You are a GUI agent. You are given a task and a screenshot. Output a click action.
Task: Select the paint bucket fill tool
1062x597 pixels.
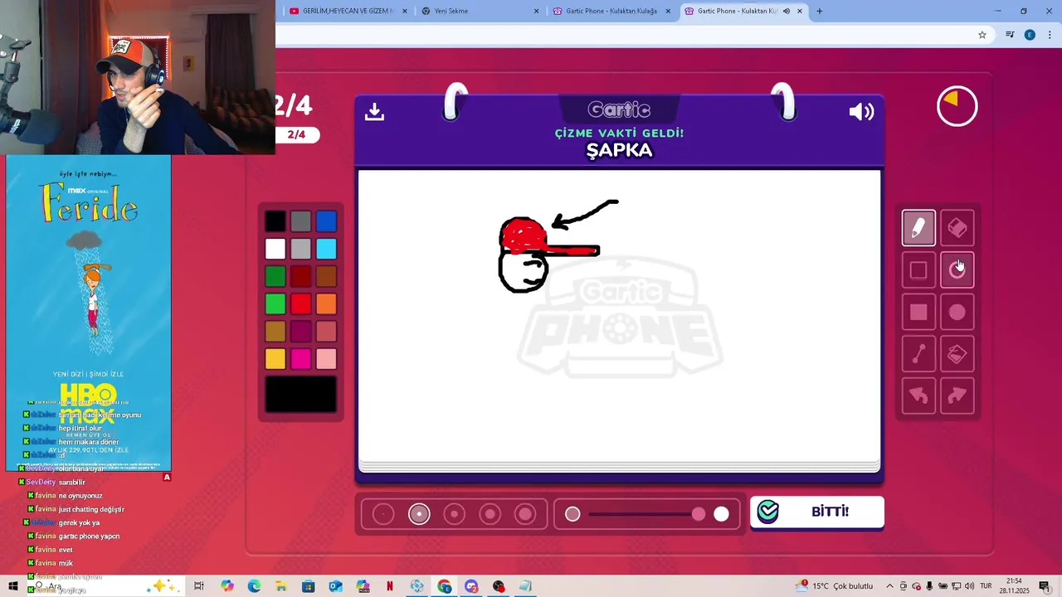tap(957, 355)
